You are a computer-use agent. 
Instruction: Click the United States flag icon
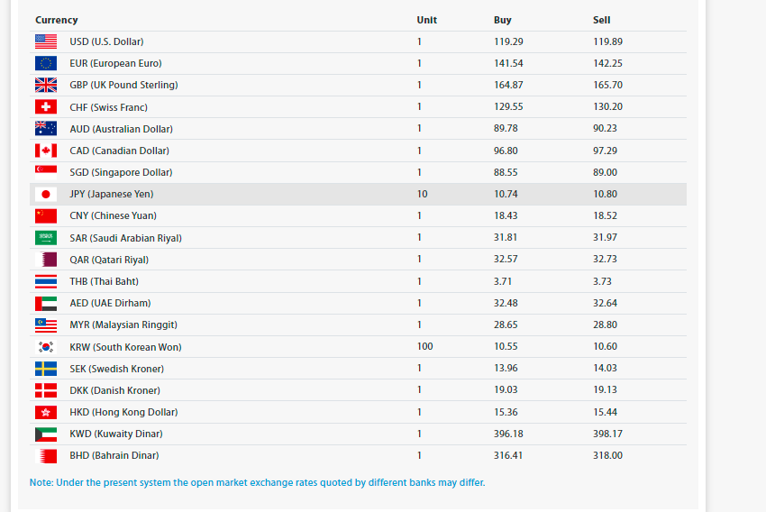click(46, 41)
